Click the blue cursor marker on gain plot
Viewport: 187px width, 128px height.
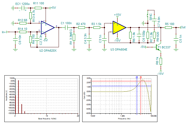tap(137, 77)
